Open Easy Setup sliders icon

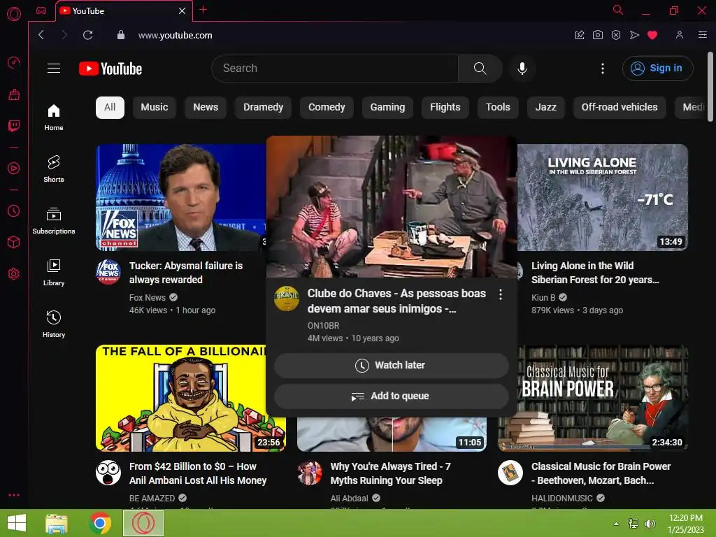pos(703,35)
